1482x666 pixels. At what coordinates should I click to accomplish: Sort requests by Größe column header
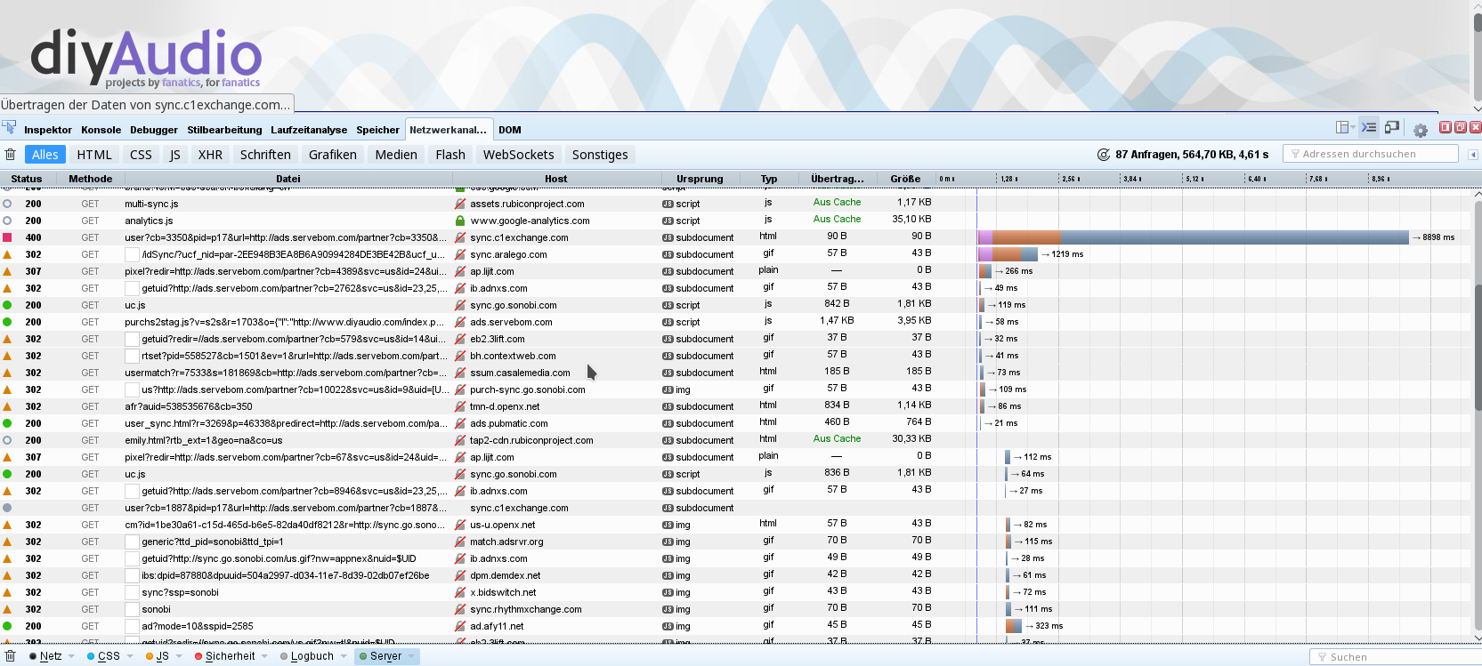905,179
